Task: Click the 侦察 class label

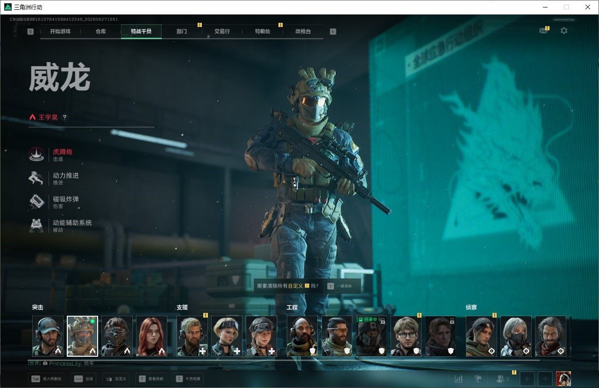Action: (471, 308)
